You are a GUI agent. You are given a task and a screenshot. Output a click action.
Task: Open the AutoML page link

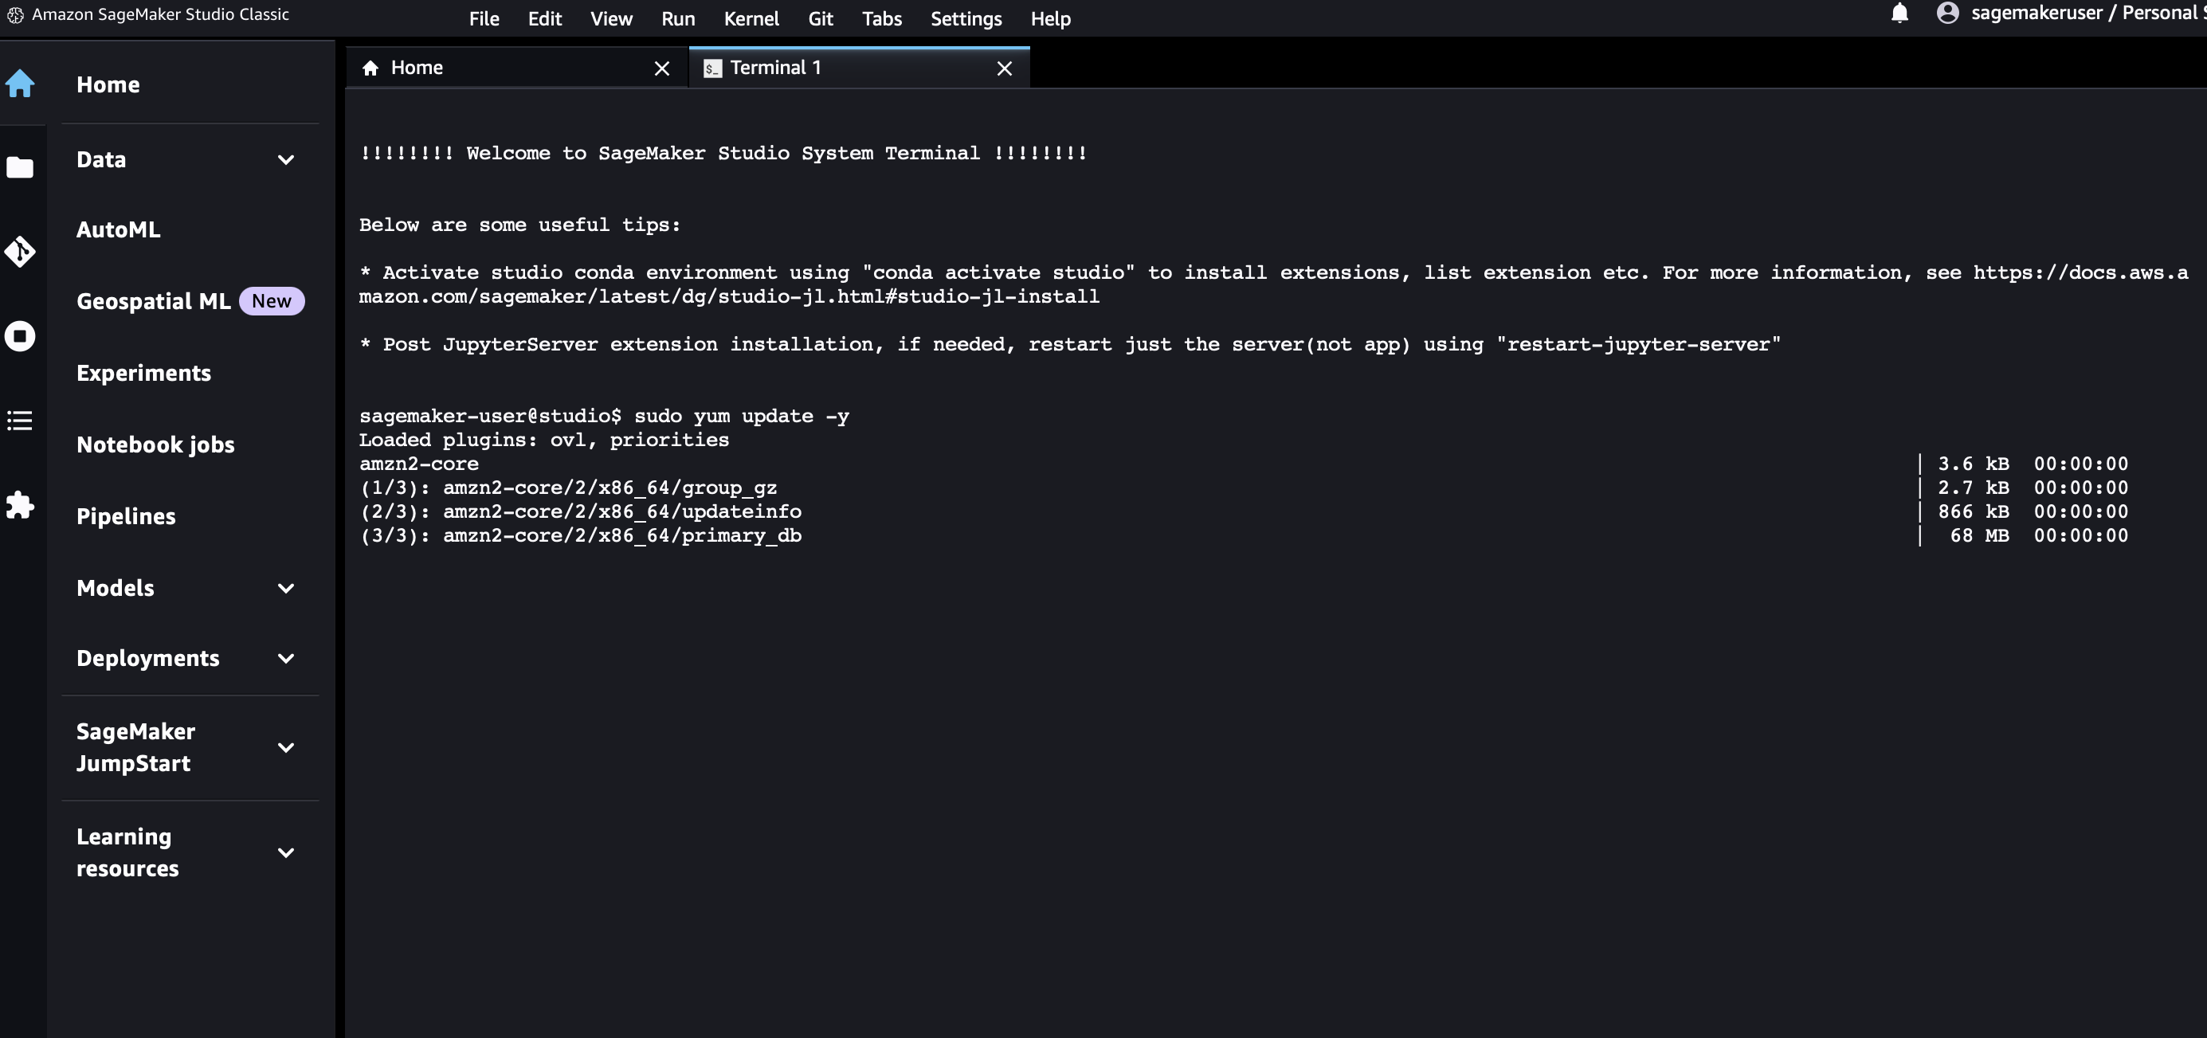[x=118, y=229]
